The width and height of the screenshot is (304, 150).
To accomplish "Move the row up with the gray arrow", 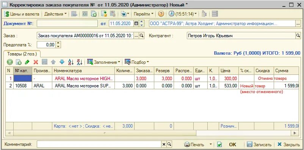I will (x=53, y=62).
